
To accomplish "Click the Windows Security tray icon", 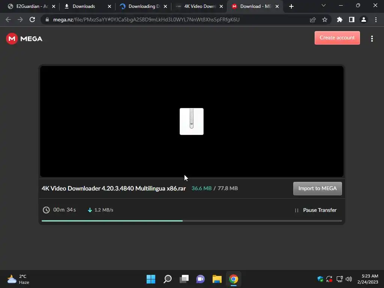I will point(320,279).
